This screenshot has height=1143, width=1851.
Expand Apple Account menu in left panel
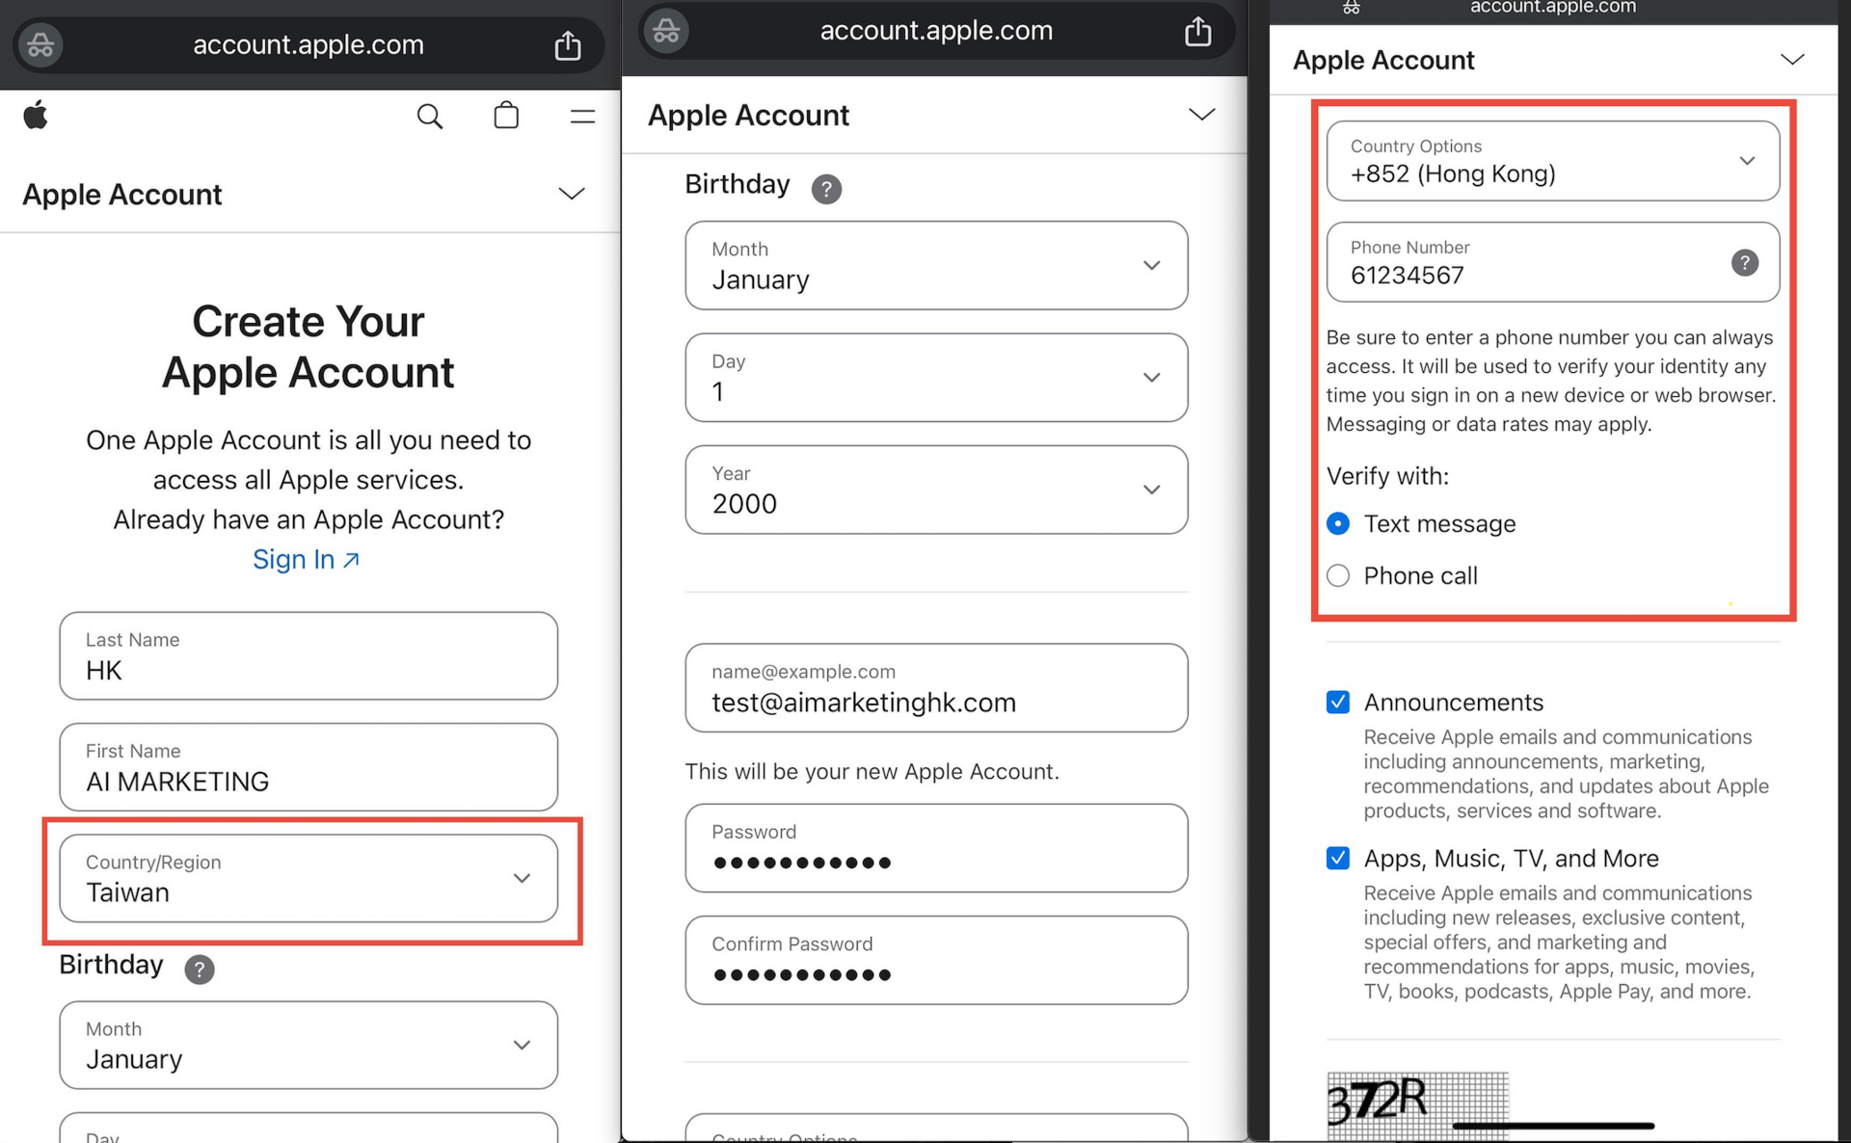(x=571, y=194)
